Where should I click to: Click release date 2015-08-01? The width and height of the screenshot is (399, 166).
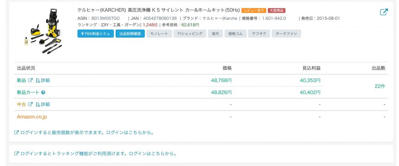[328, 18]
